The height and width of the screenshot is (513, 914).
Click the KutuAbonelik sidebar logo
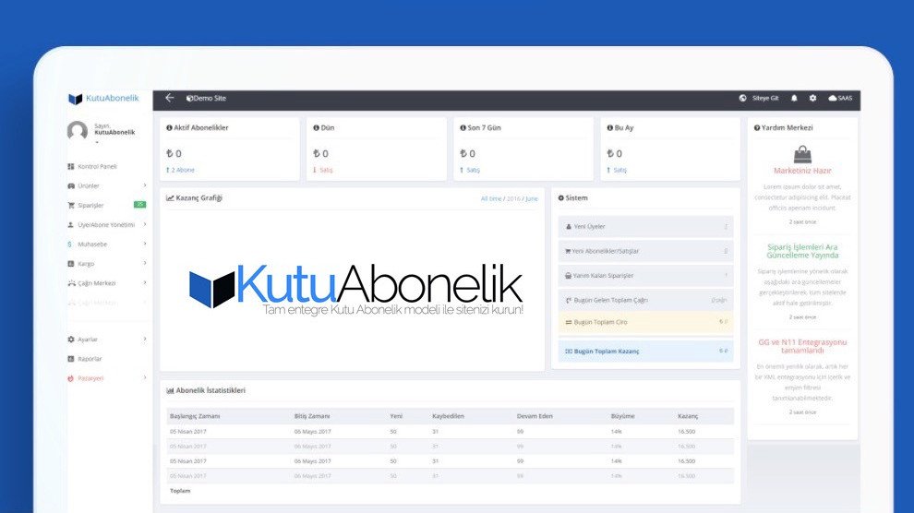point(103,99)
